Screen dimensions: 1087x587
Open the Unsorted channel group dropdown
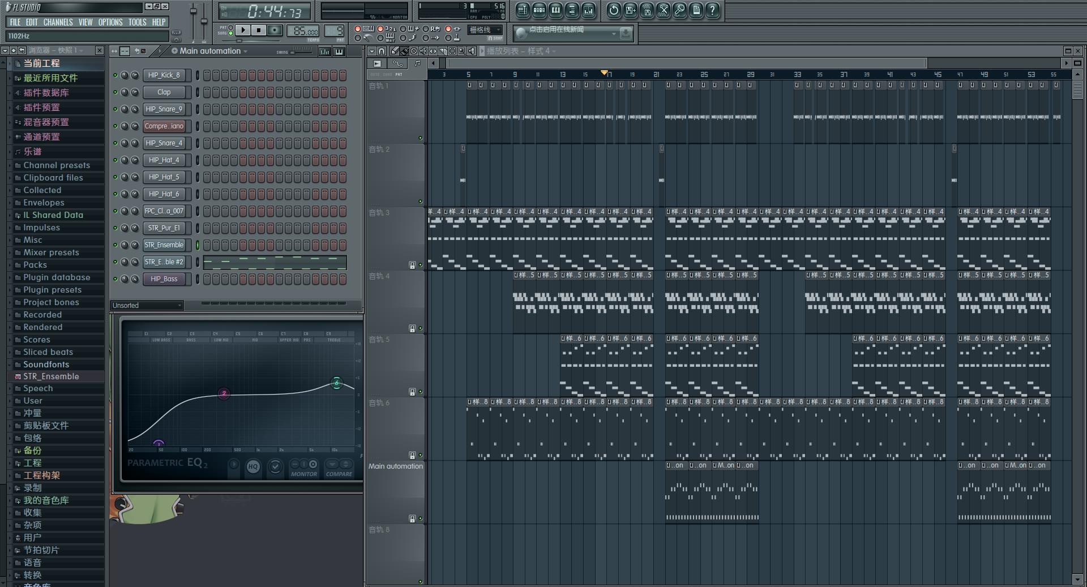pyautogui.click(x=147, y=306)
